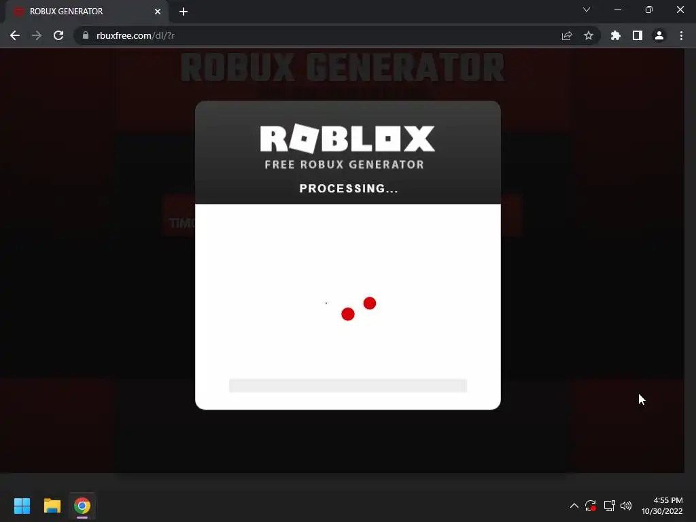The width and height of the screenshot is (696, 522).
Task: Click the processing progress bar
Action: (x=348, y=386)
